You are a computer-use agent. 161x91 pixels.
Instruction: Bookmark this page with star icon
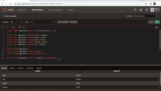[146, 4]
